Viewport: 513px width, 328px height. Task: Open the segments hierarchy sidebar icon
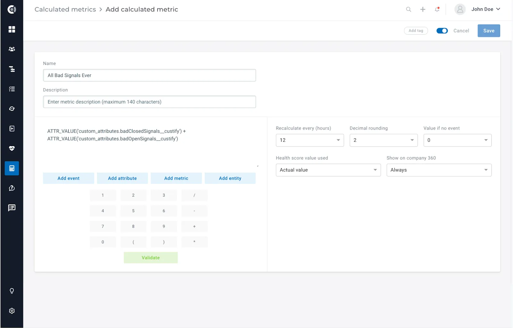pyautogui.click(x=12, y=69)
